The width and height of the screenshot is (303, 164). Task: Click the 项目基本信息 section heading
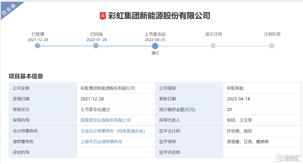pyautogui.click(x=26, y=76)
